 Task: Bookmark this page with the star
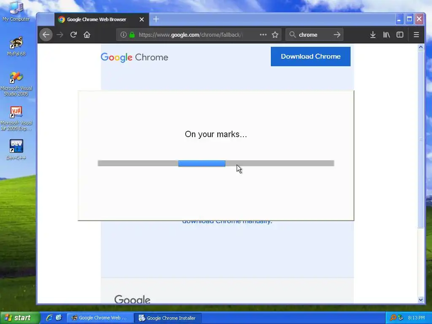point(275,35)
